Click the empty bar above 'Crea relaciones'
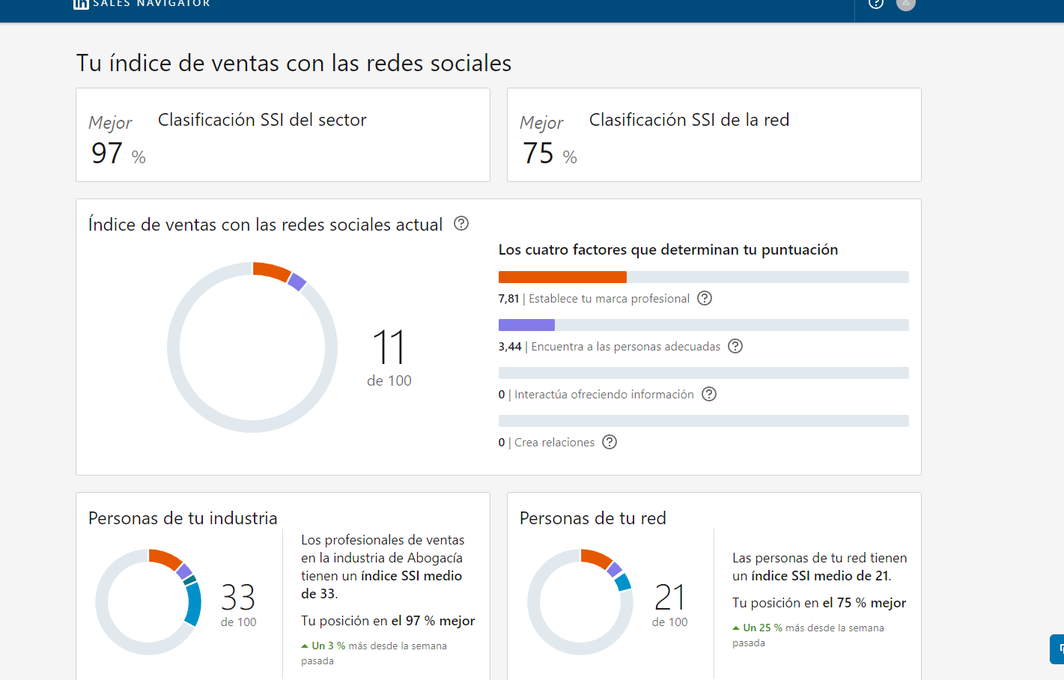The height and width of the screenshot is (680, 1064). 704,421
